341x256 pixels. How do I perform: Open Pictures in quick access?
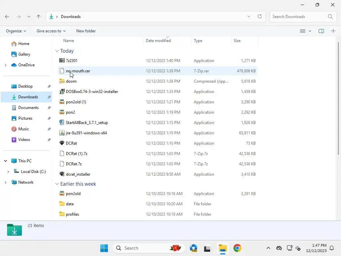[25, 118]
